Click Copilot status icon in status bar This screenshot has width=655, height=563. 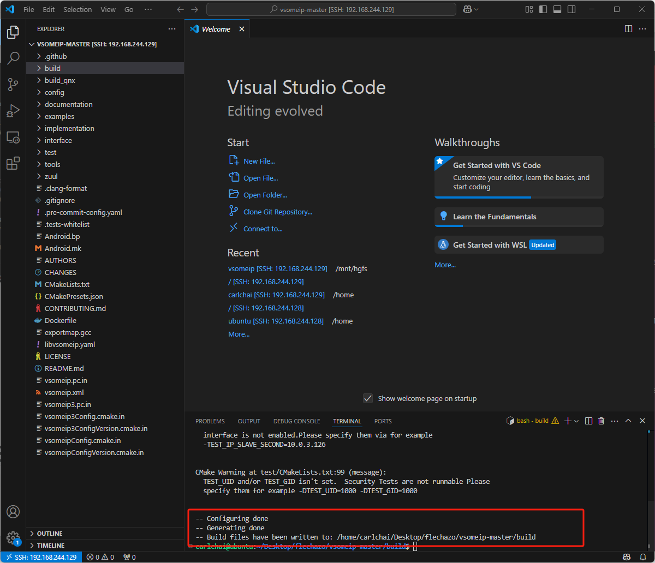[x=627, y=557]
